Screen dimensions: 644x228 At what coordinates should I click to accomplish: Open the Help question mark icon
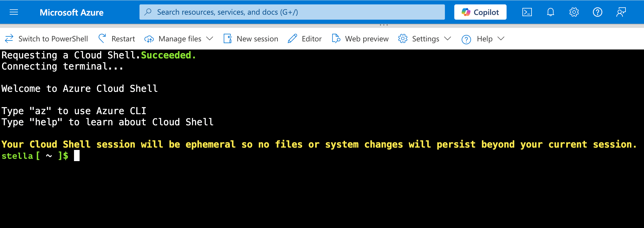point(598,12)
